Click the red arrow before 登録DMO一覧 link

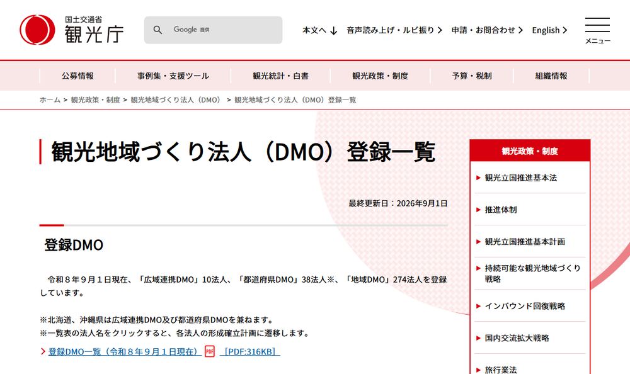coord(43,351)
